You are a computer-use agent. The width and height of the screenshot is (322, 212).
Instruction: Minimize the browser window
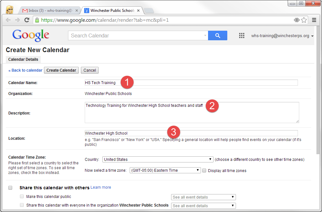(x=292, y=3)
